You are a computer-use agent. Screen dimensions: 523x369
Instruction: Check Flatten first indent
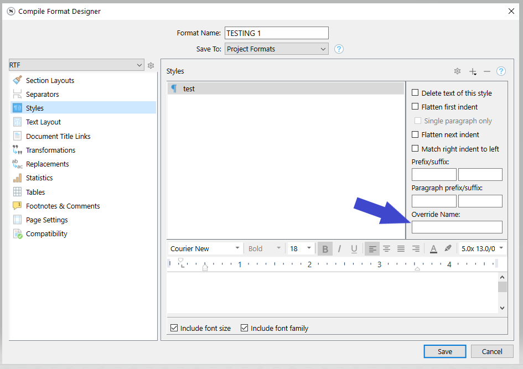415,107
